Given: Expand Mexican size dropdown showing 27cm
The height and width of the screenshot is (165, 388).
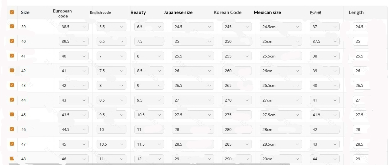Looking at the screenshot, I should (281, 100).
